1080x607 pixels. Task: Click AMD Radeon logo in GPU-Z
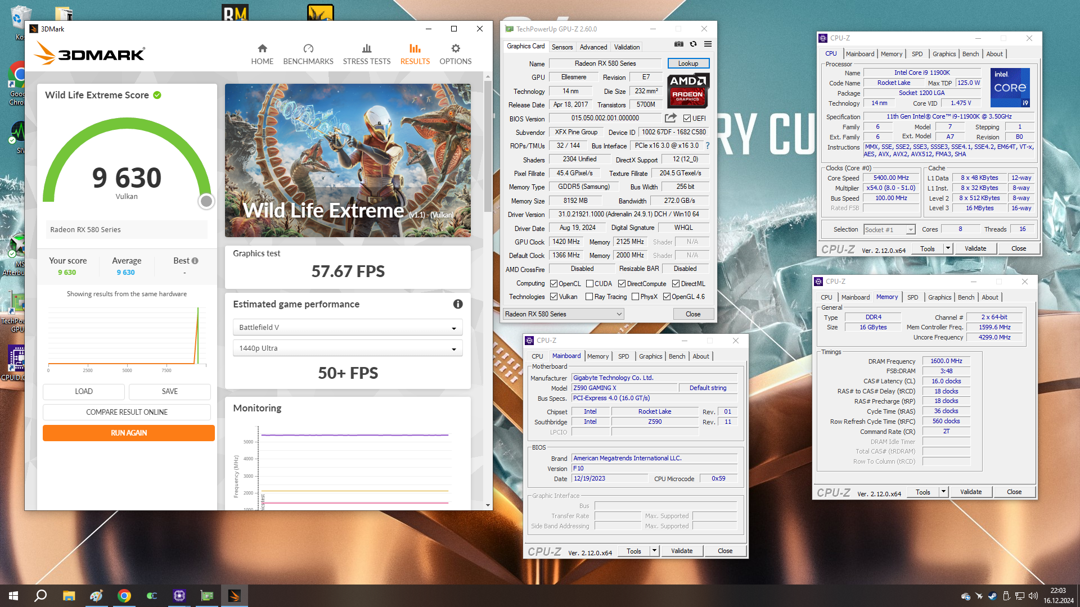(688, 90)
